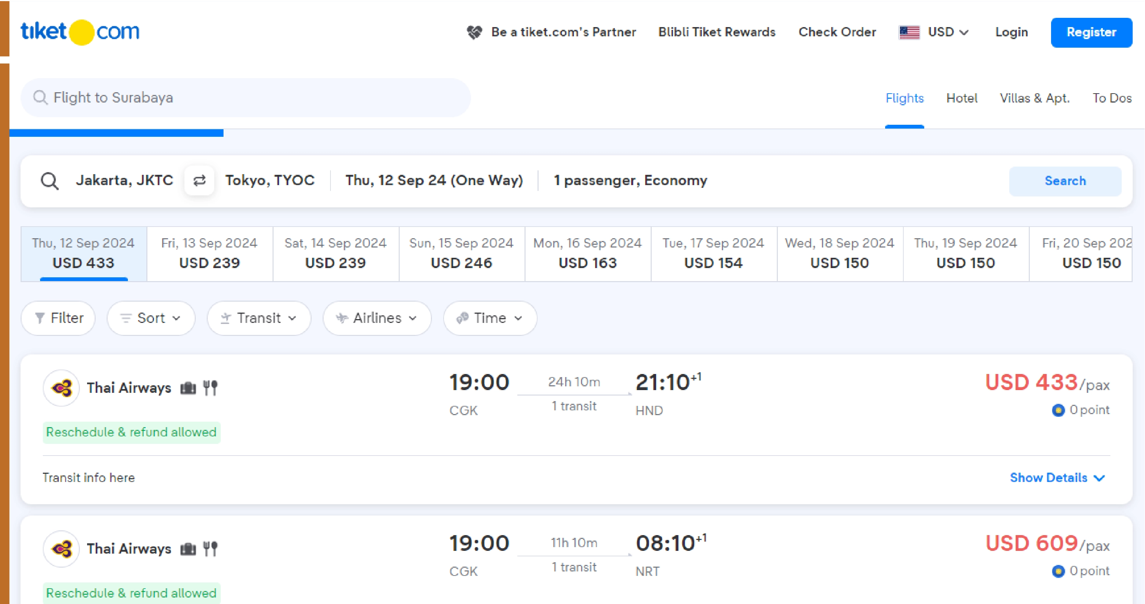1145x604 pixels.
Task: Click the heart icon next to Be a tiket.com's Partner
Action: pyautogui.click(x=474, y=32)
